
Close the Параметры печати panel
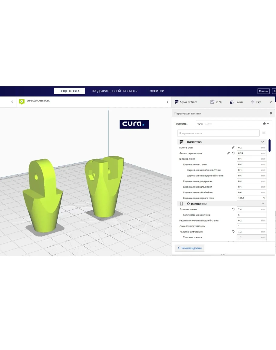271,113
